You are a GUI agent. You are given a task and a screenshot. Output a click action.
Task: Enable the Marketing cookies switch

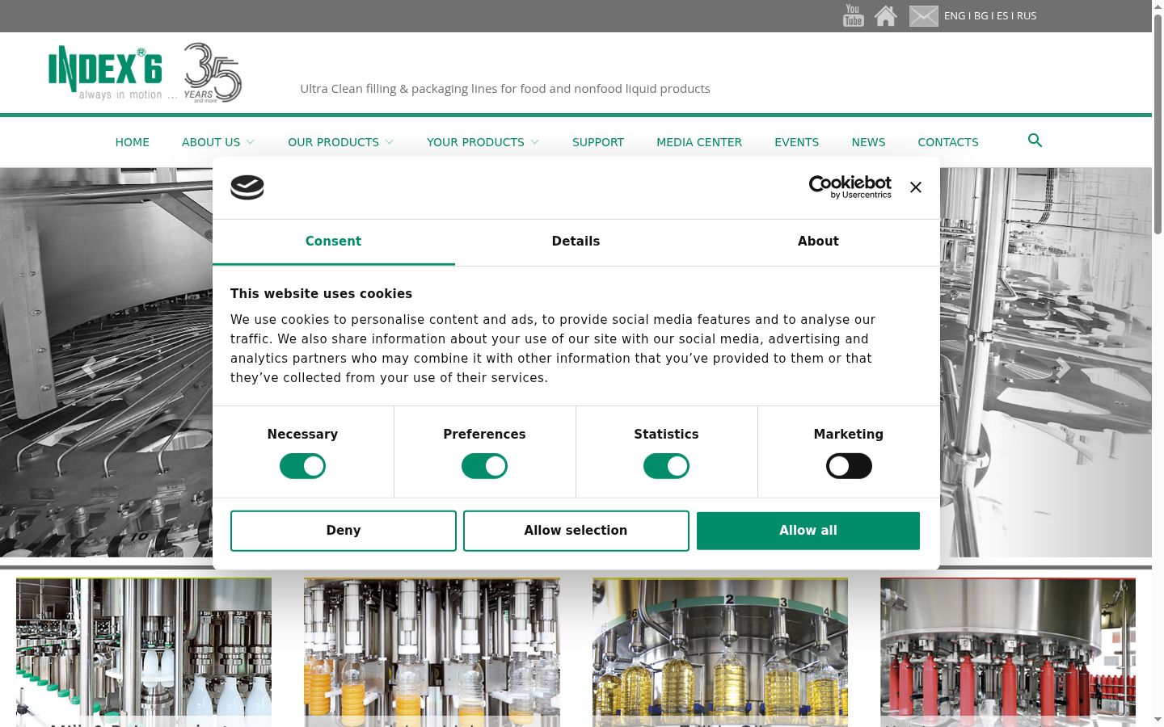(849, 466)
